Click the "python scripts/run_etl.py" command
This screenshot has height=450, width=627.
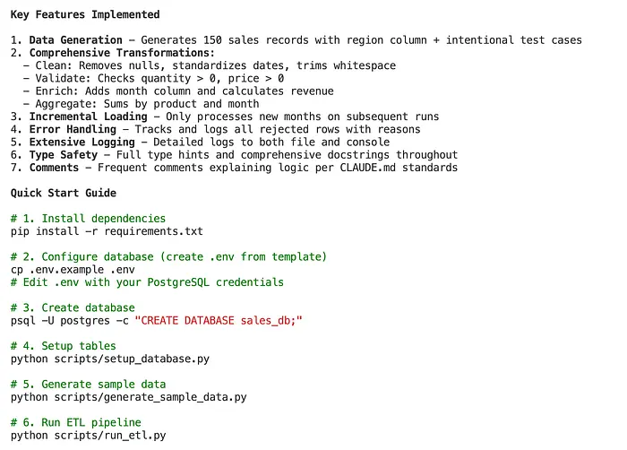click(88, 436)
